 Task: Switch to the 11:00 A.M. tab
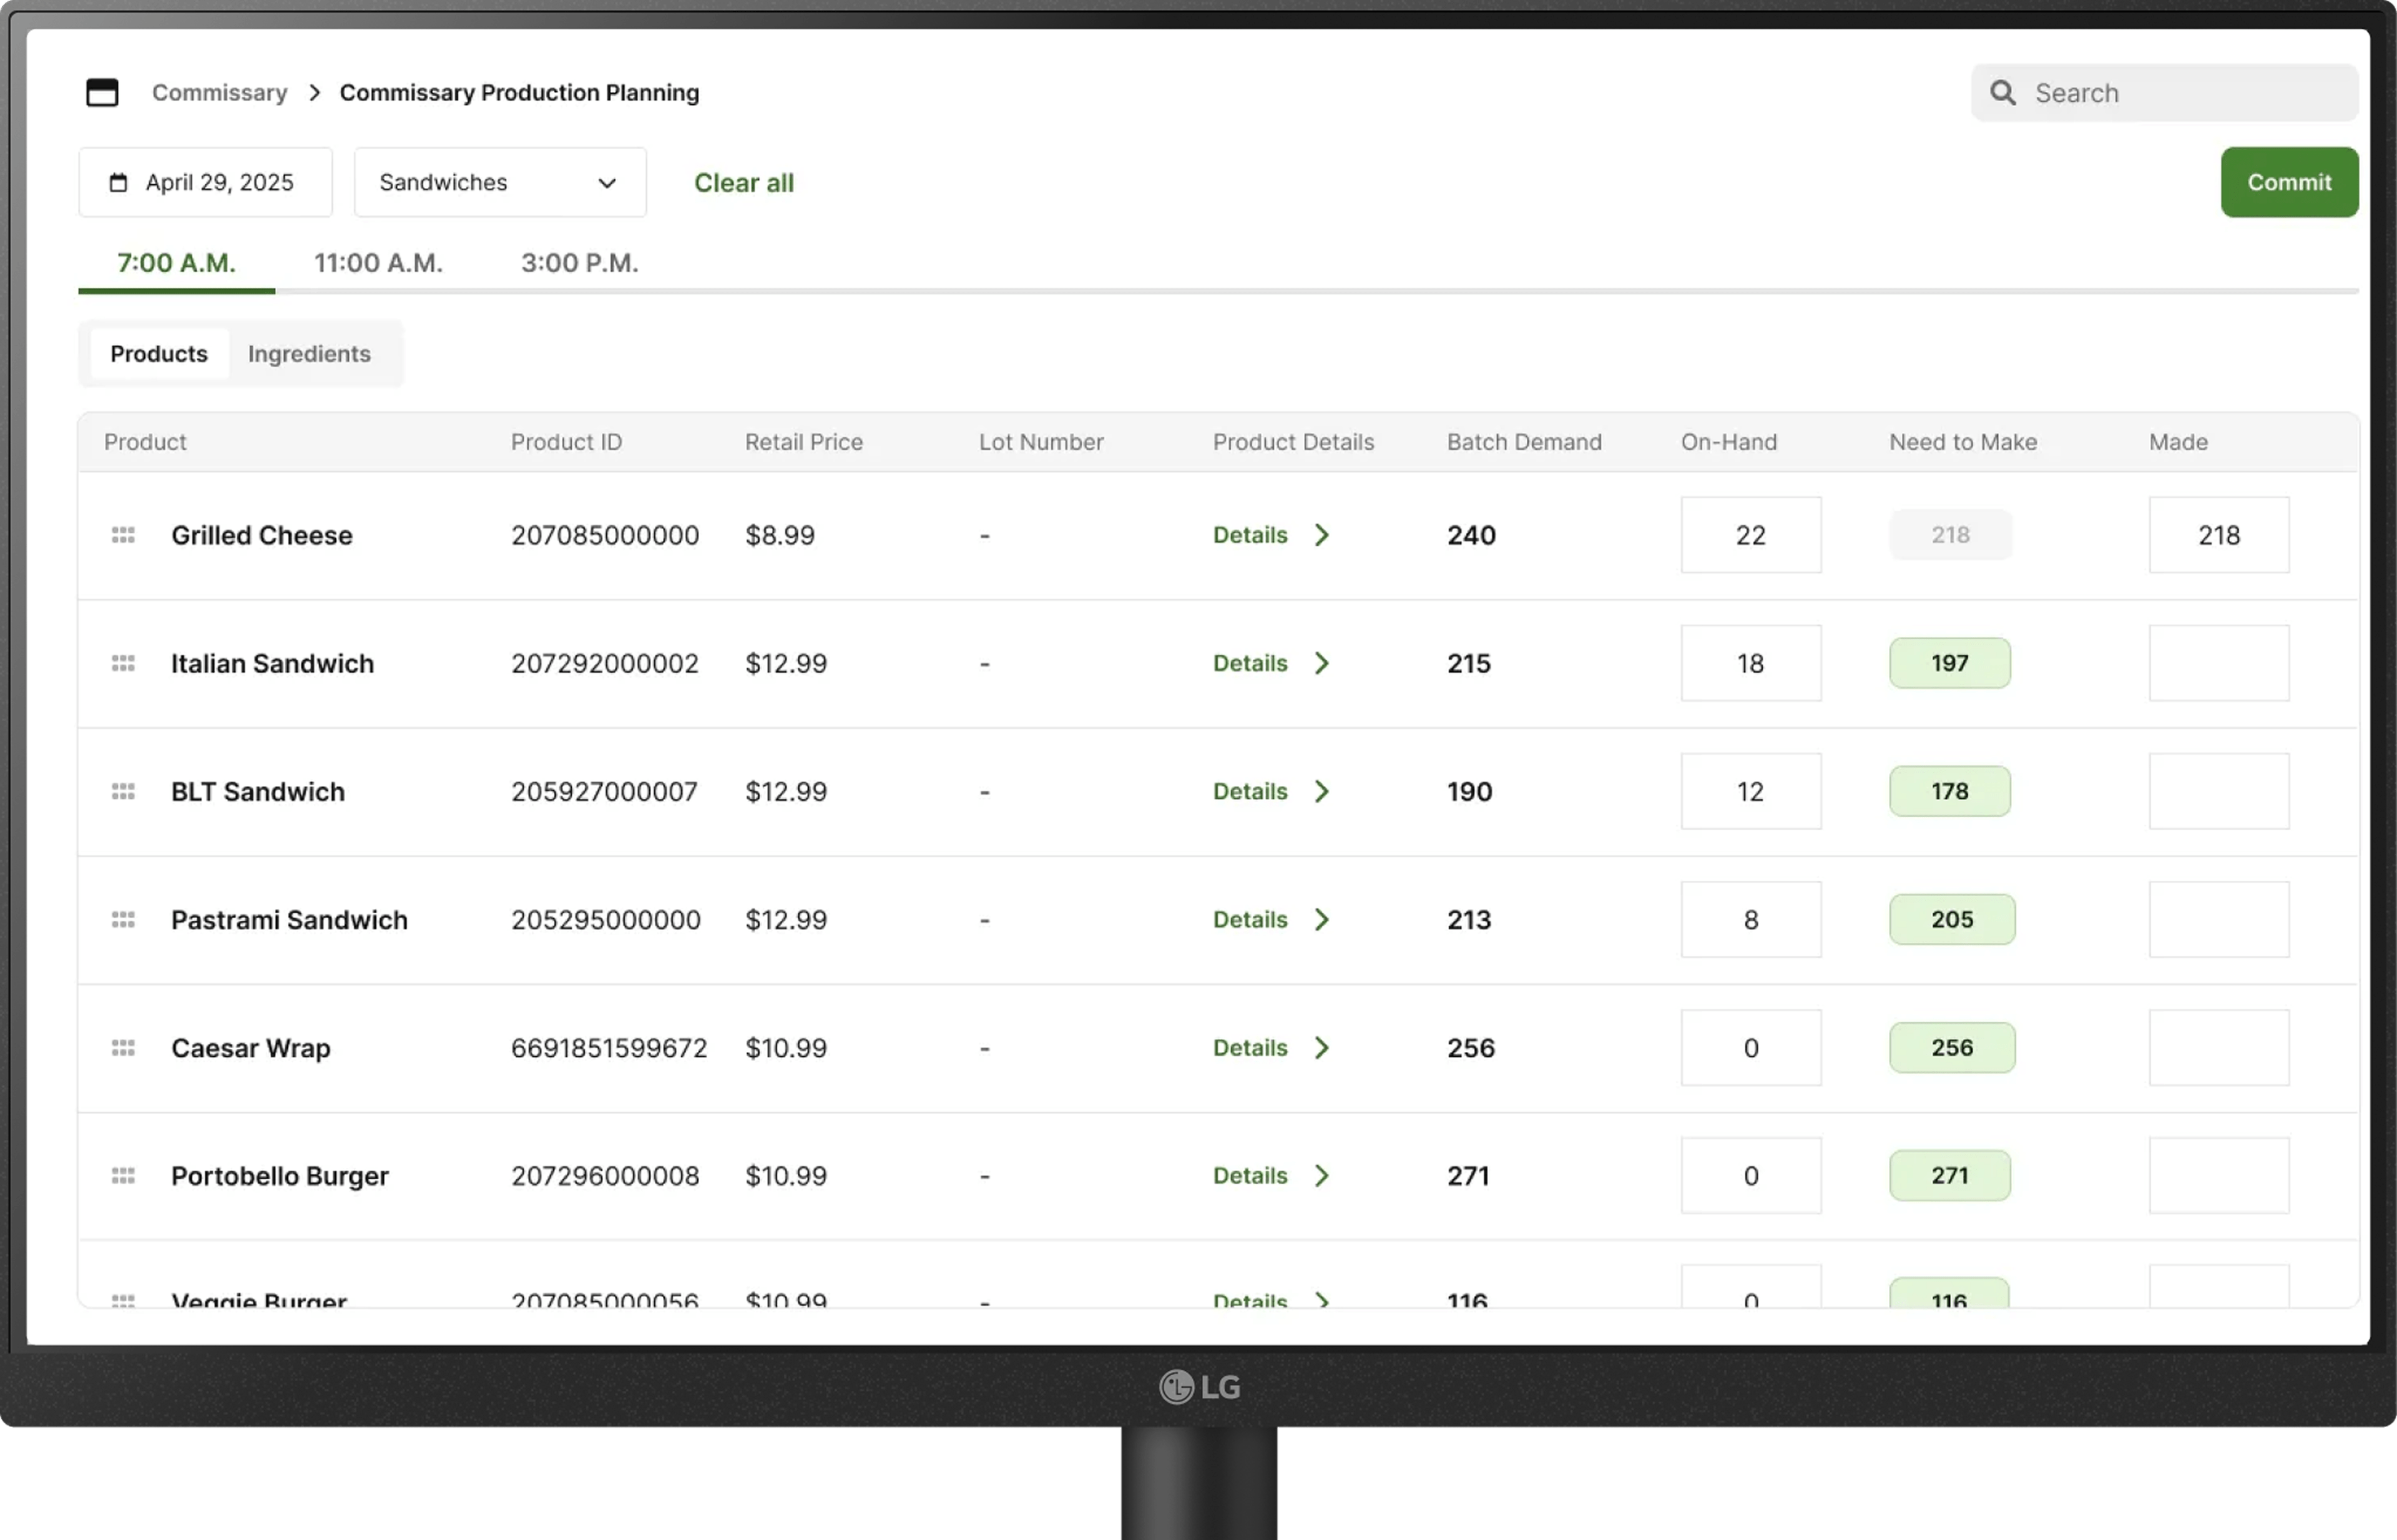[378, 262]
